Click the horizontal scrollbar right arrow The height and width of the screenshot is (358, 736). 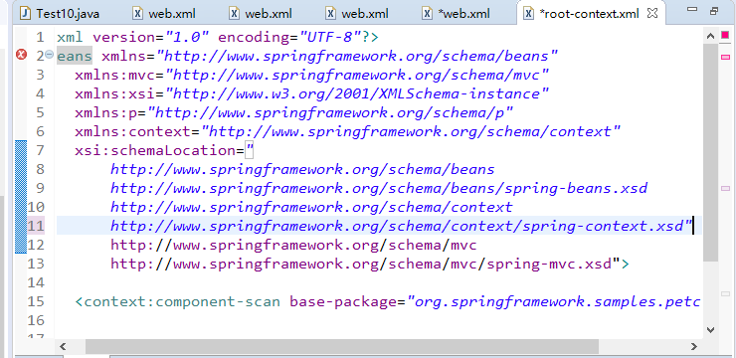pyautogui.click(x=694, y=347)
